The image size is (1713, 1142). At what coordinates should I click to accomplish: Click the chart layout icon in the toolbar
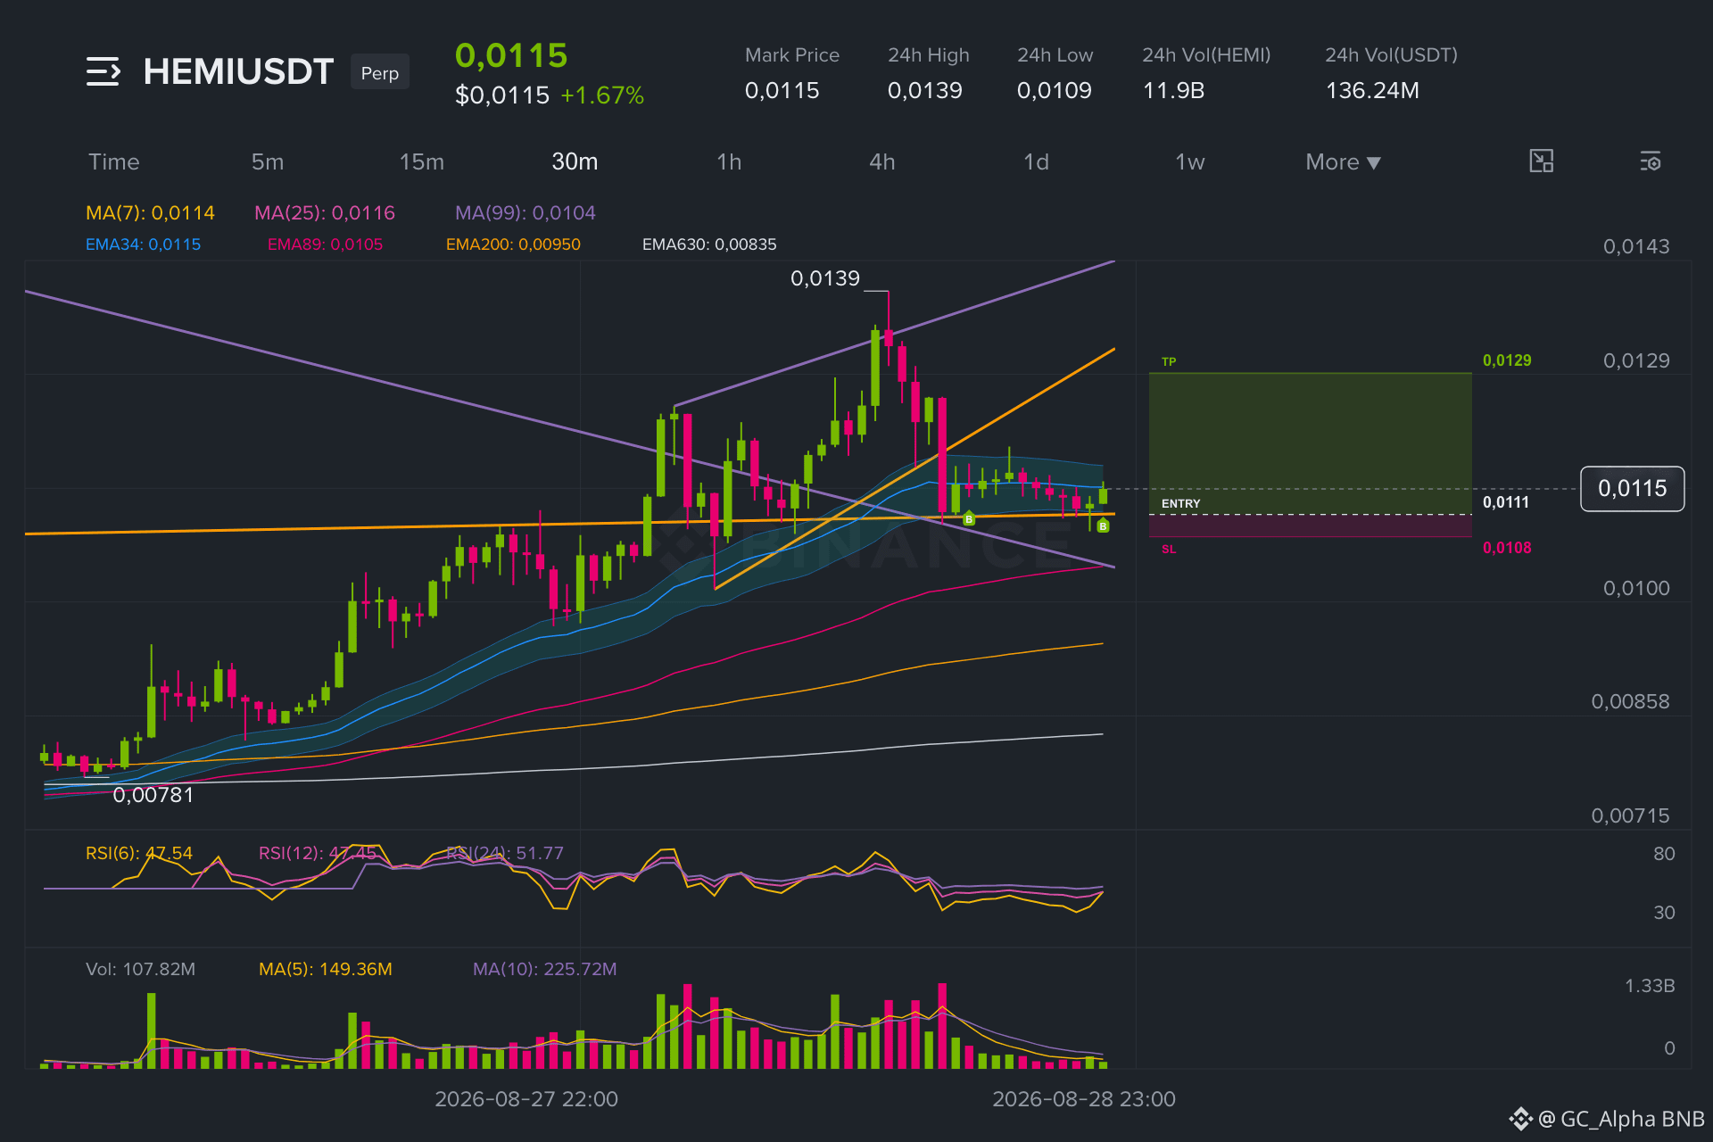(1541, 161)
